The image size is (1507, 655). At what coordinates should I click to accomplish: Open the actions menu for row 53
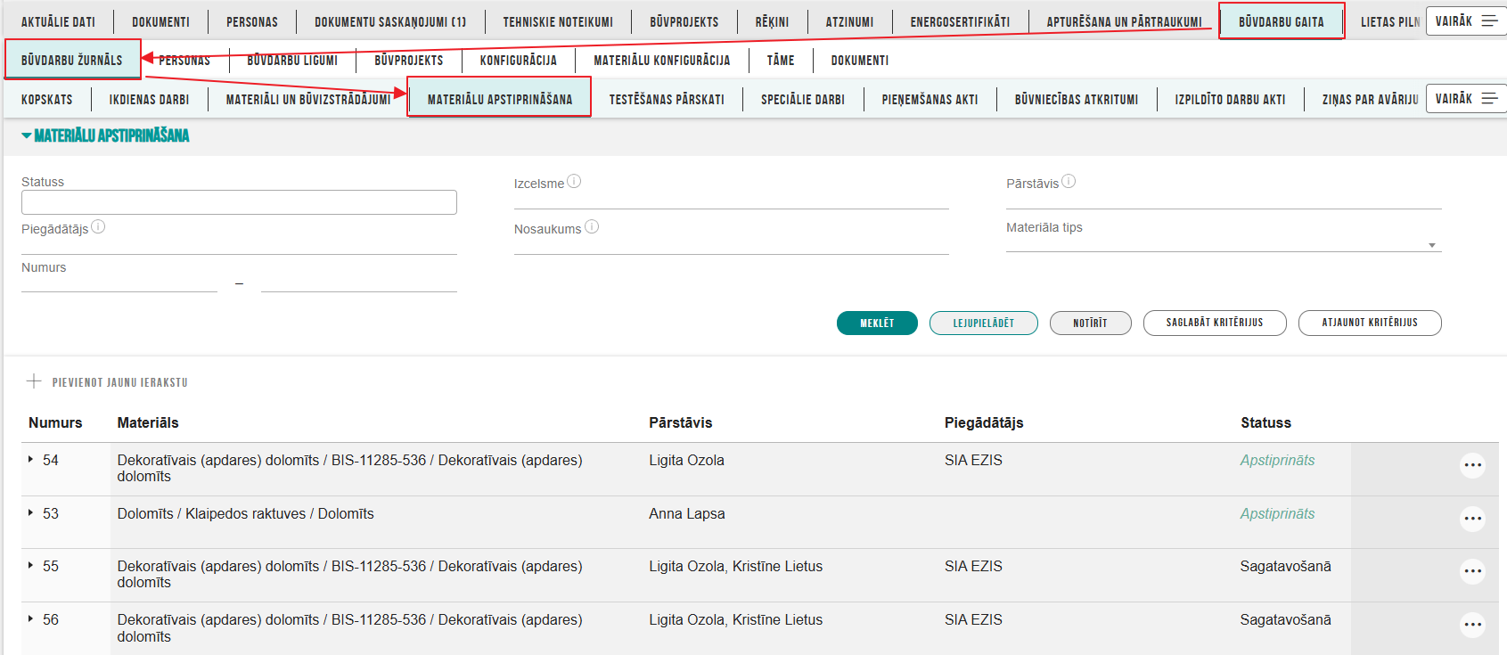pyautogui.click(x=1472, y=519)
